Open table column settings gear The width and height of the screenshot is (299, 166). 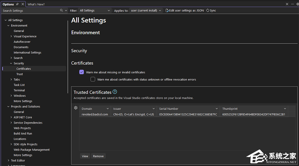pos(76,108)
